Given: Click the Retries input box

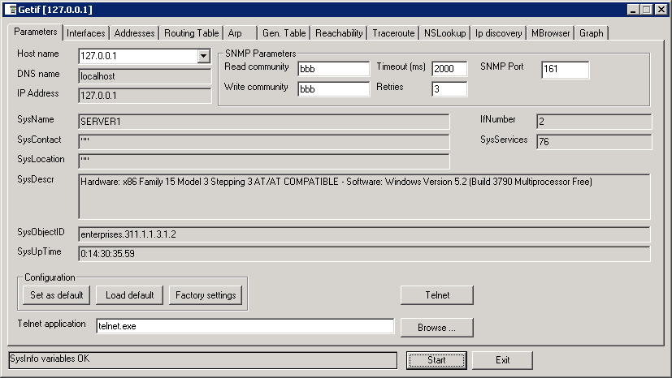Looking at the screenshot, I should click(x=449, y=88).
